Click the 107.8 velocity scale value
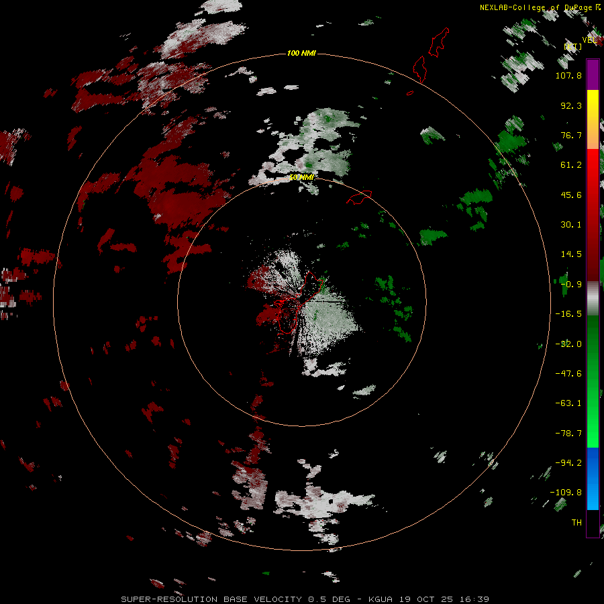The height and width of the screenshot is (604, 604). [568, 75]
